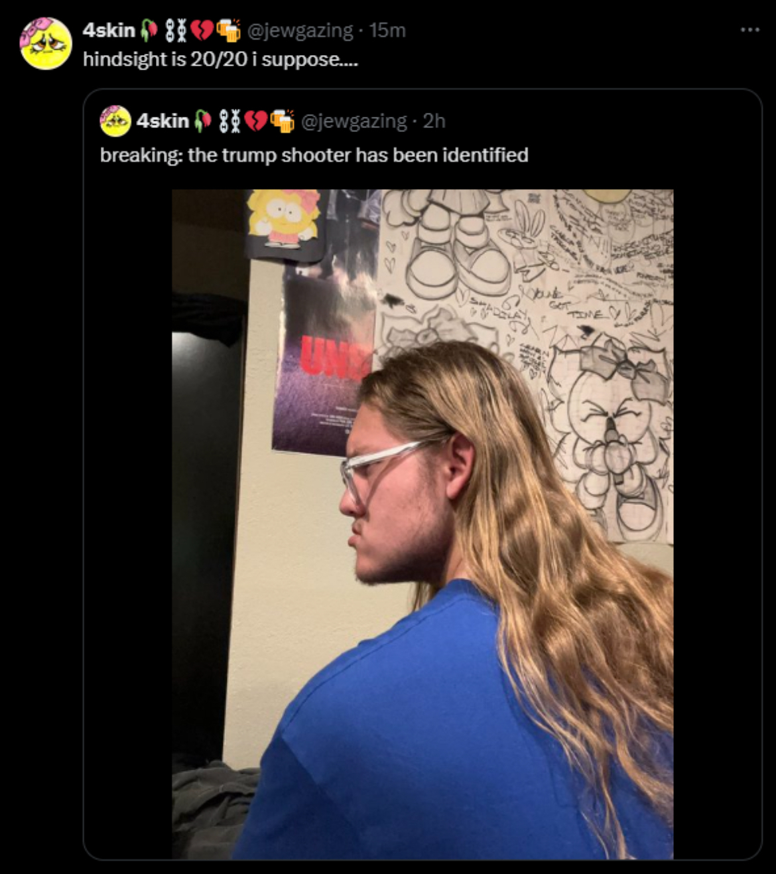Click the broken heart emoji in quoted tweet

(x=255, y=121)
